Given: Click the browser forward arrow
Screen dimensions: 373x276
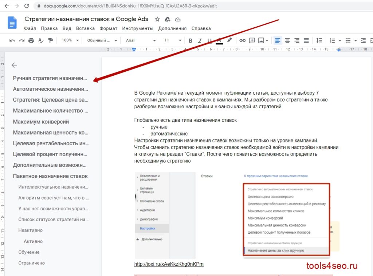Looking at the screenshot, I should (16, 6).
